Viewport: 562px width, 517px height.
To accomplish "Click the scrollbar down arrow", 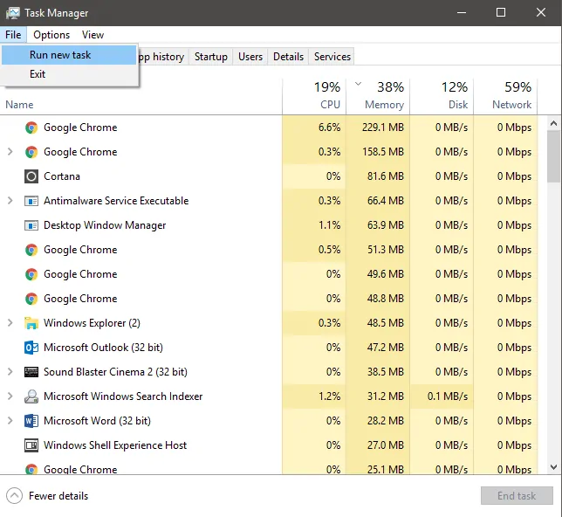I will tap(554, 467).
